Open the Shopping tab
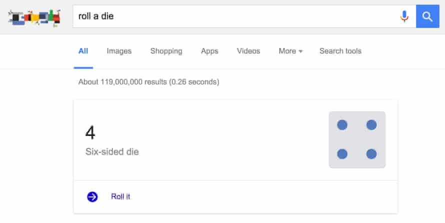445x223 pixels. (166, 51)
